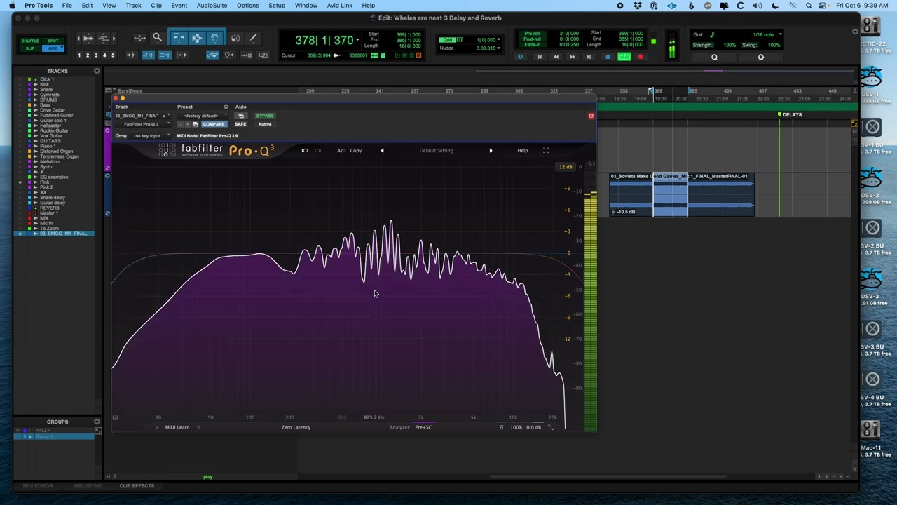This screenshot has width=897, height=505.
Task: Change Zero Latency processing mode
Action: coord(296,427)
